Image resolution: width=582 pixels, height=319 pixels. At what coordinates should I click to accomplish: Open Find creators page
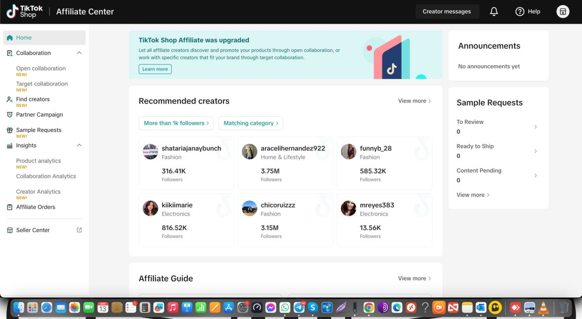pos(33,99)
